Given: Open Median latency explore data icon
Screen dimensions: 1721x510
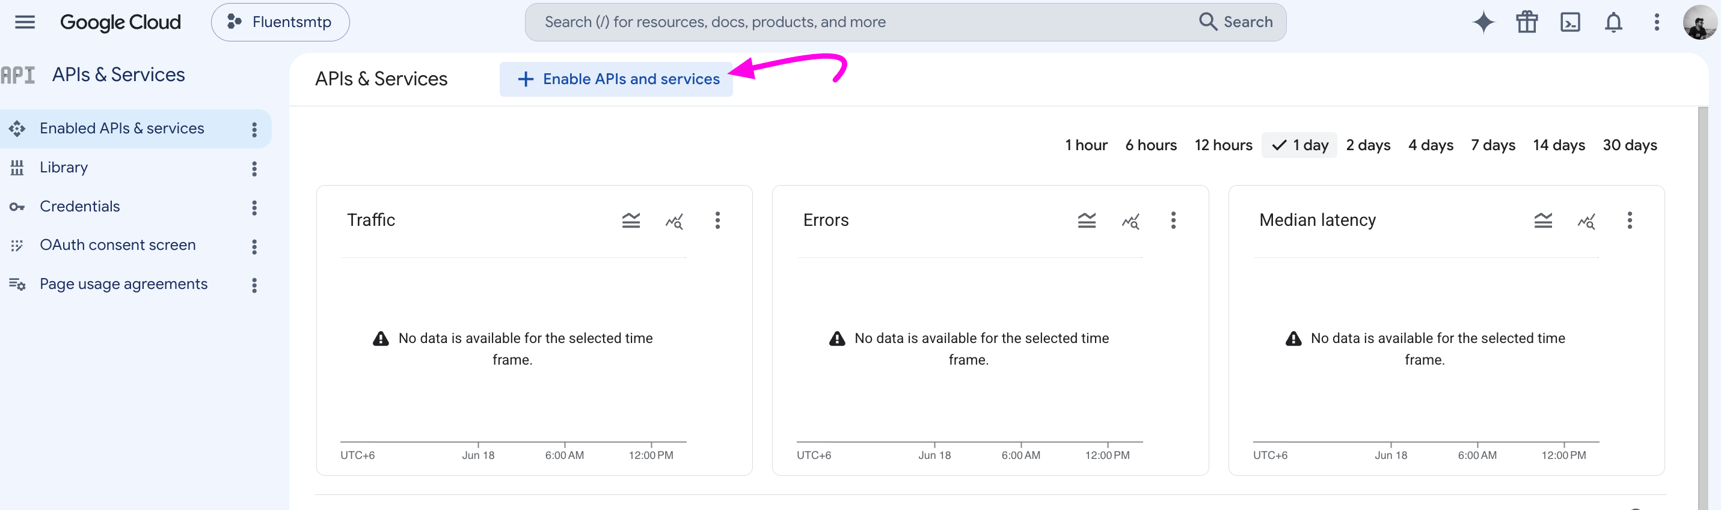Looking at the screenshot, I should 1586,221.
